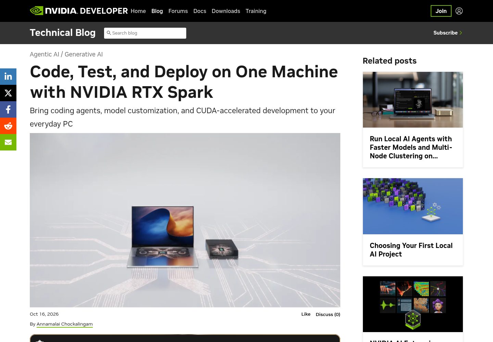Open the Blog nav item

coord(157,11)
